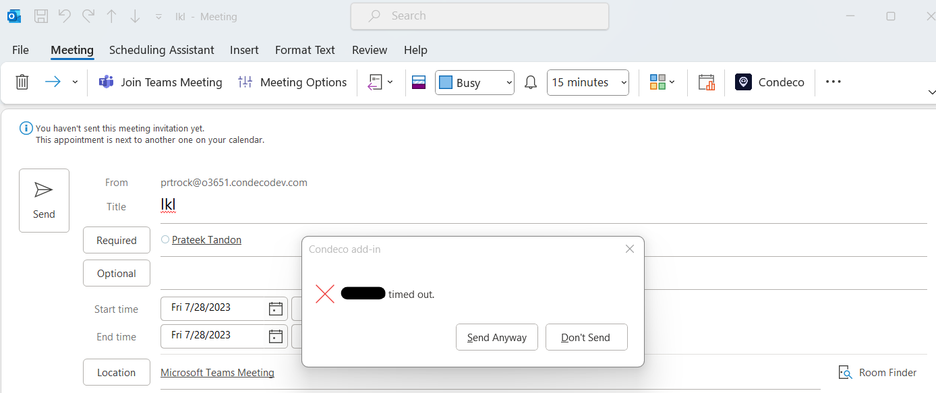Open the response options icon
936x393 pixels.
[376, 82]
